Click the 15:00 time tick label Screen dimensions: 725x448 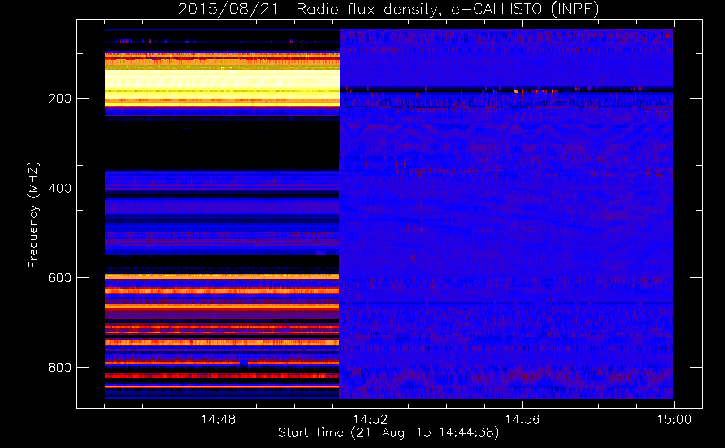click(x=674, y=420)
